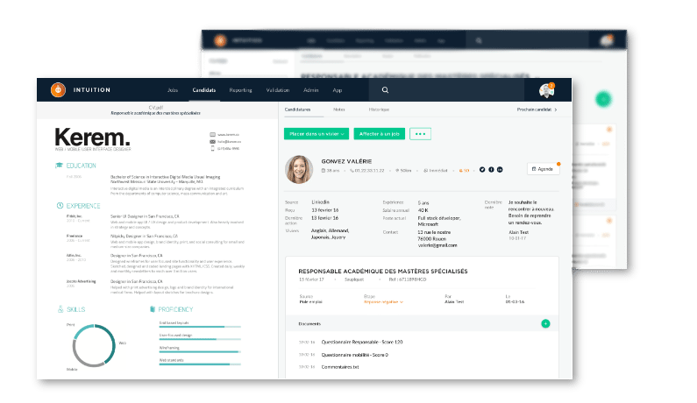697x403 pixels.
Task: Open Valérie's Facebook profile icon
Action: tap(491, 170)
